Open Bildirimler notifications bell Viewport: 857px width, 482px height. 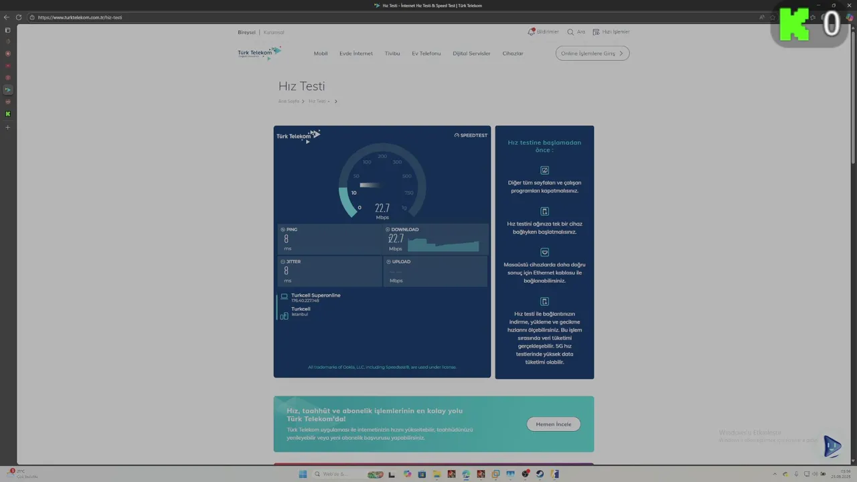pyautogui.click(x=543, y=31)
